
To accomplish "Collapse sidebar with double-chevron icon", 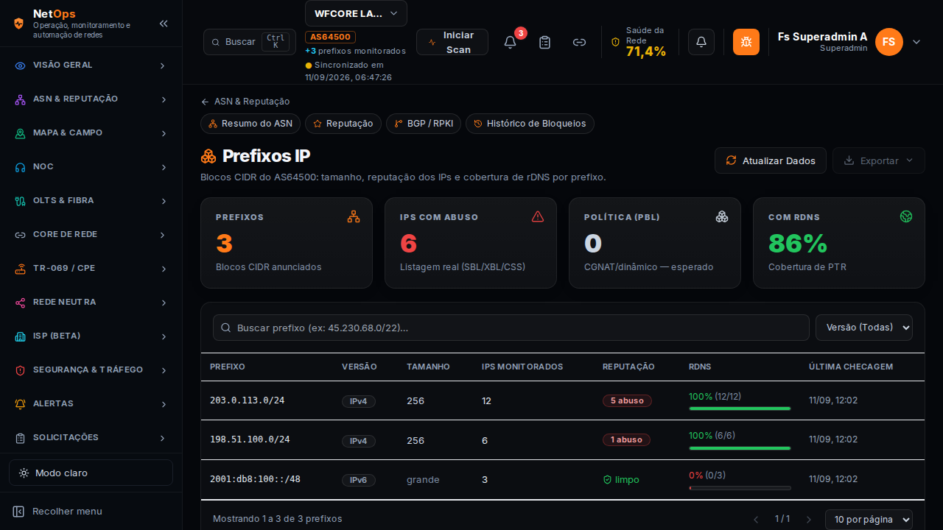I will click(x=164, y=24).
